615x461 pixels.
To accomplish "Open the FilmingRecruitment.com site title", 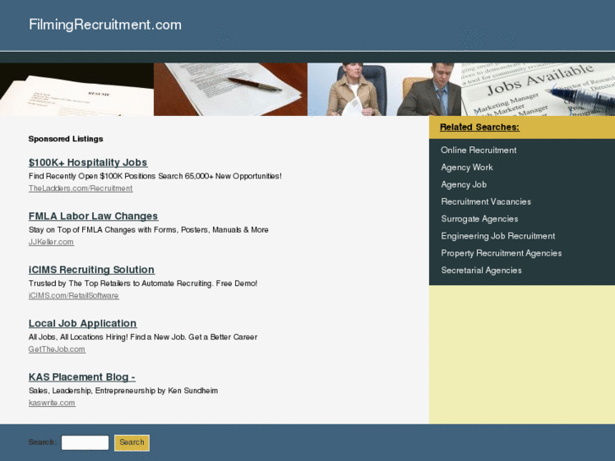I will pyautogui.click(x=105, y=25).
